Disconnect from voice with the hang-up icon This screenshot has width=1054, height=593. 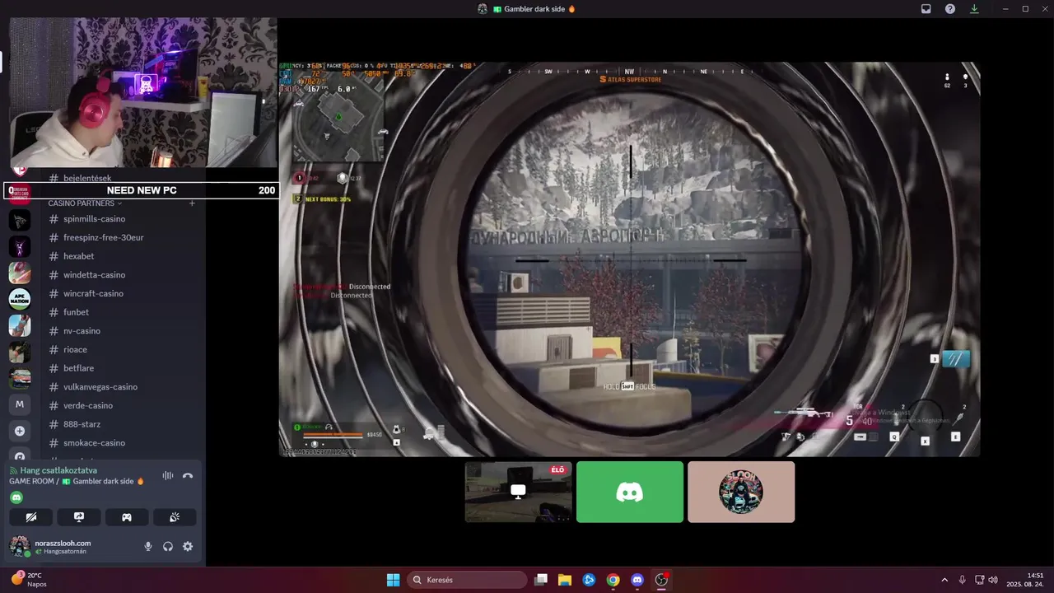tap(188, 475)
